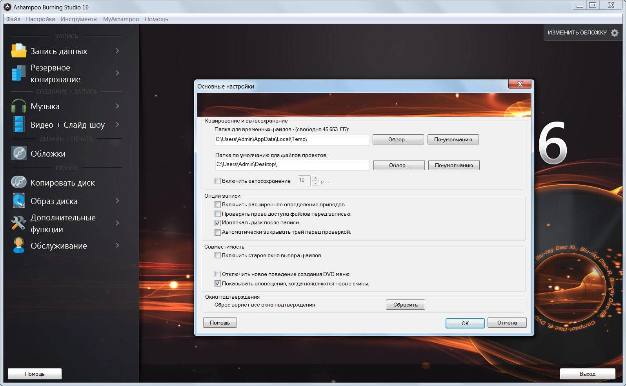Click Обзор for project files folder
The height and width of the screenshot is (386, 626).
(x=399, y=165)
